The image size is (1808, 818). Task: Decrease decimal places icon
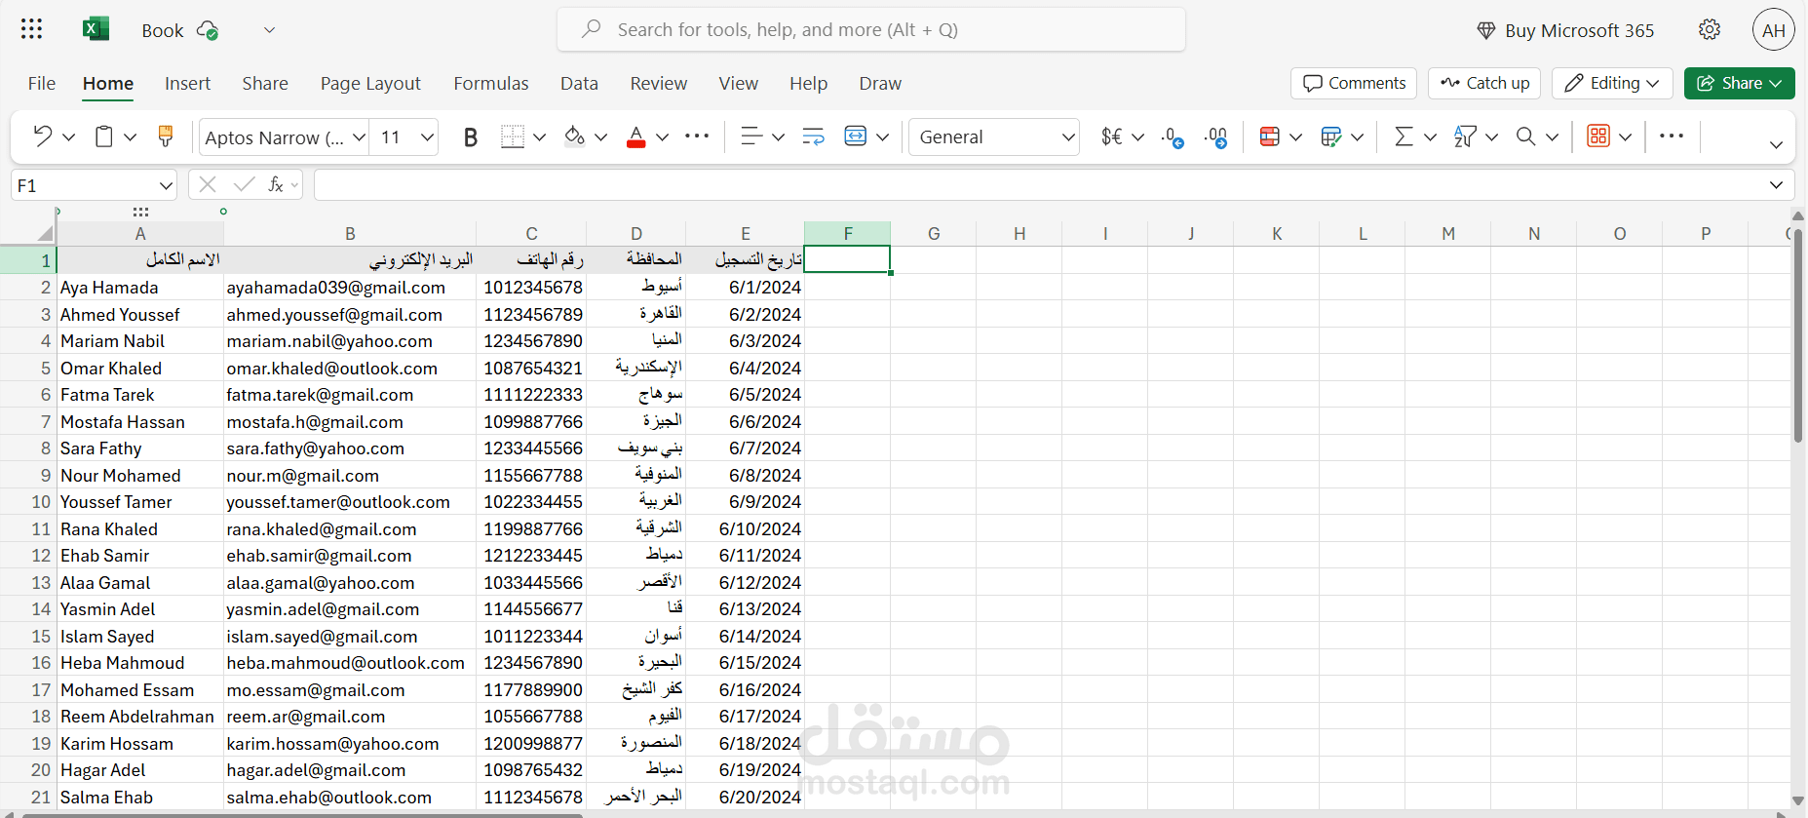(x=1173, y=136)
